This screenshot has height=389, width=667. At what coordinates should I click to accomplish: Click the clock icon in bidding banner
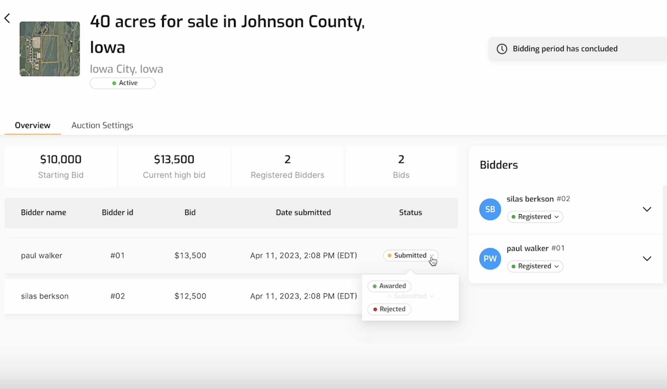tap(502, 49)
